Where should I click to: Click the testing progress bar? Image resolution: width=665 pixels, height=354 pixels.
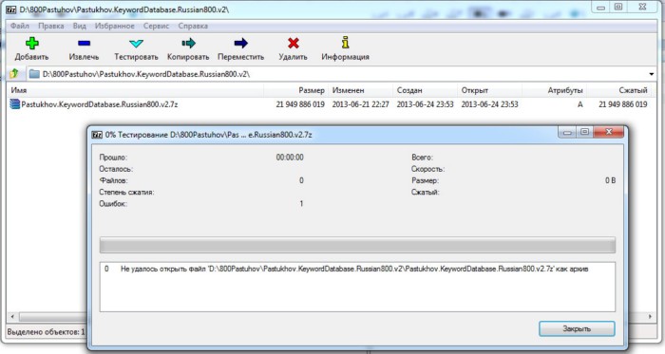click(357, 245)
